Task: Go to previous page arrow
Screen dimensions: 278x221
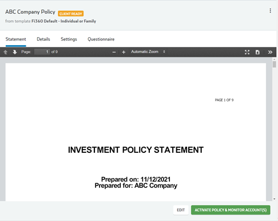Action: pyautogui.click(x=6, y=52)
